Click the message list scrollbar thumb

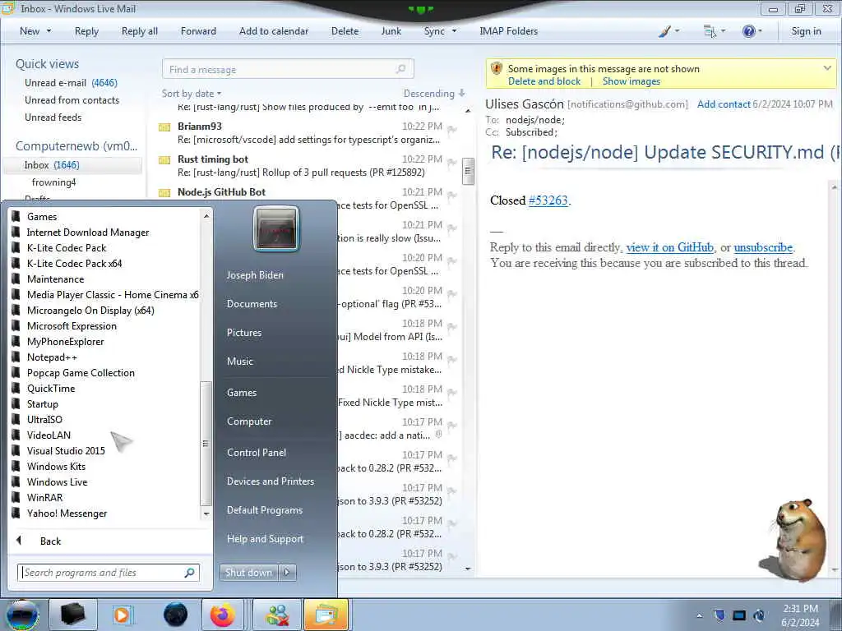pos(468,171)
